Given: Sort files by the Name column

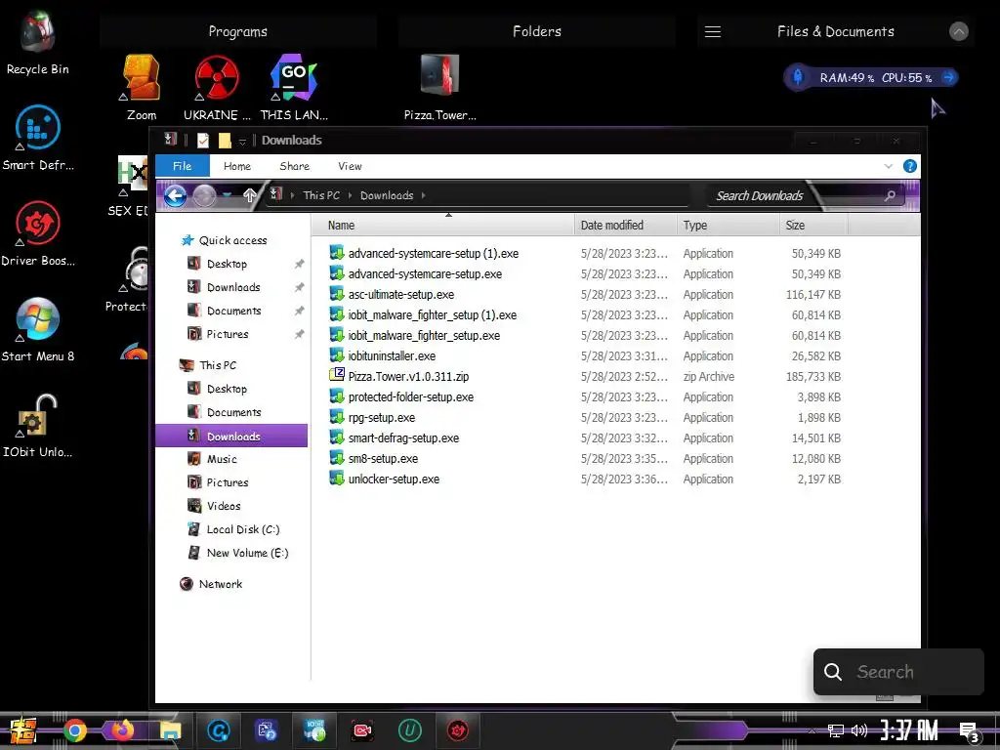Looking at the screenshot, I should coord(443,226).
